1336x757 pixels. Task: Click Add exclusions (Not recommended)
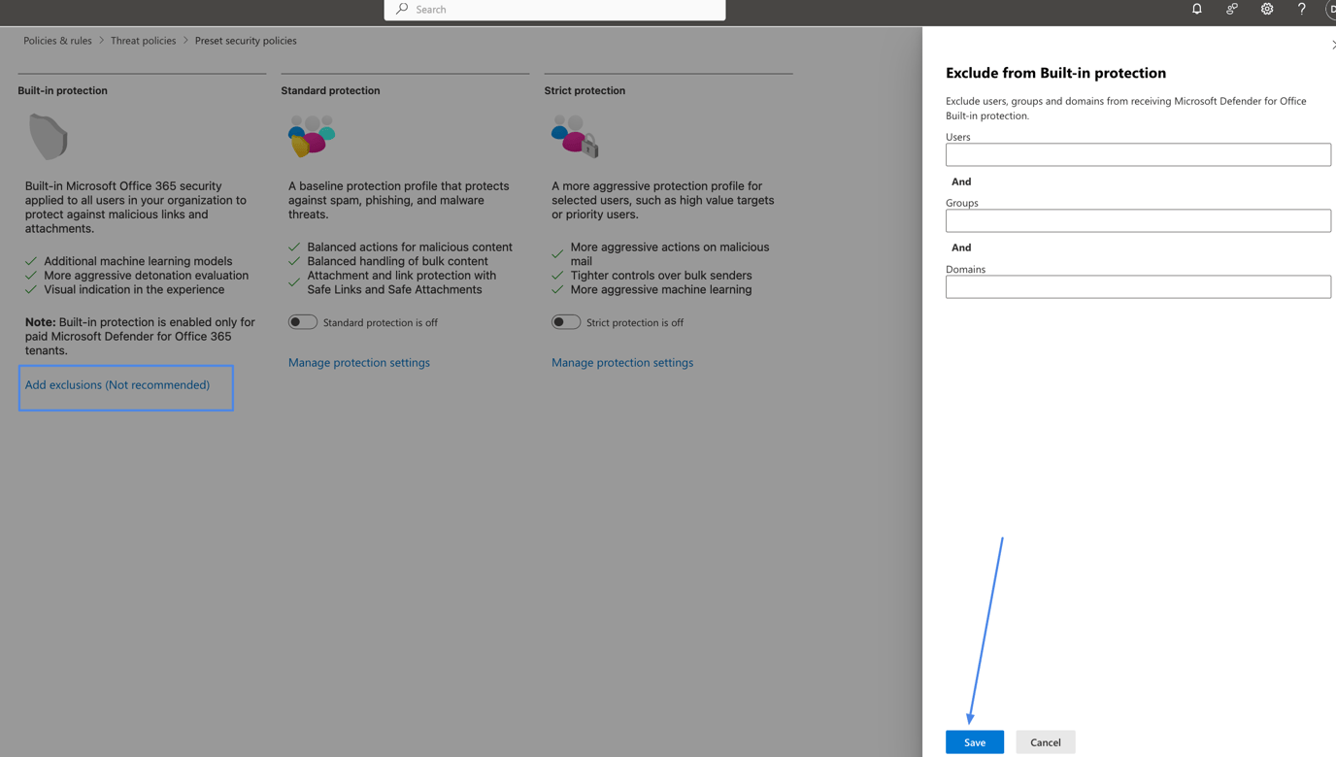118,384
